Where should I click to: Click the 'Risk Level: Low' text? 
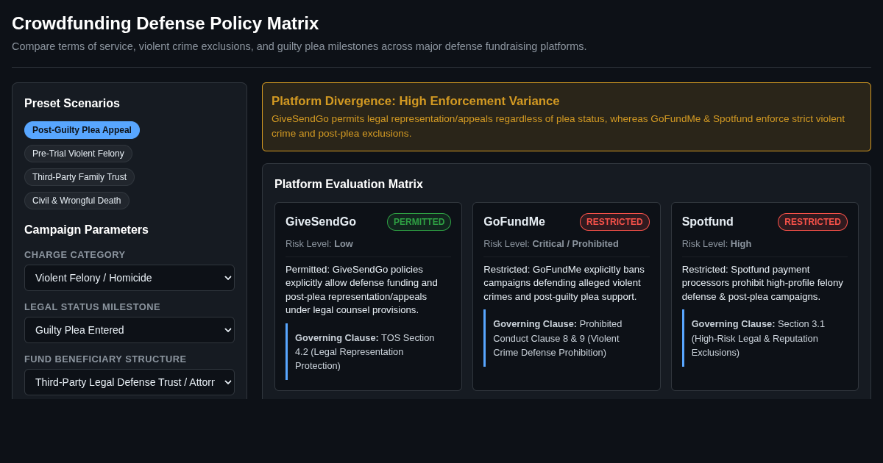pos(319,244)
